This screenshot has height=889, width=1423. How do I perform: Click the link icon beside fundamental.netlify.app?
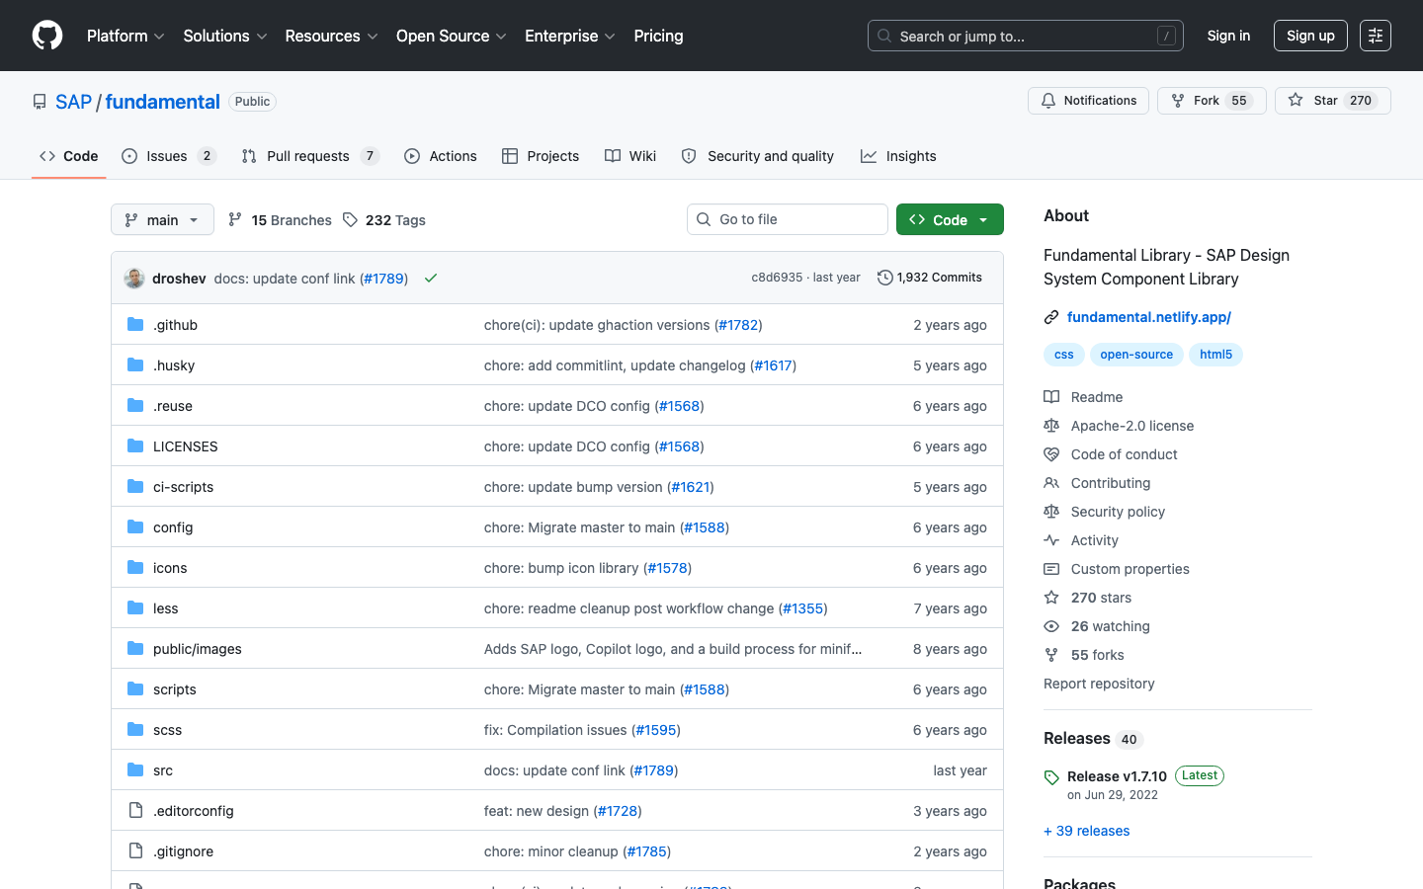pyautogui.click(x=1051, y=317)
